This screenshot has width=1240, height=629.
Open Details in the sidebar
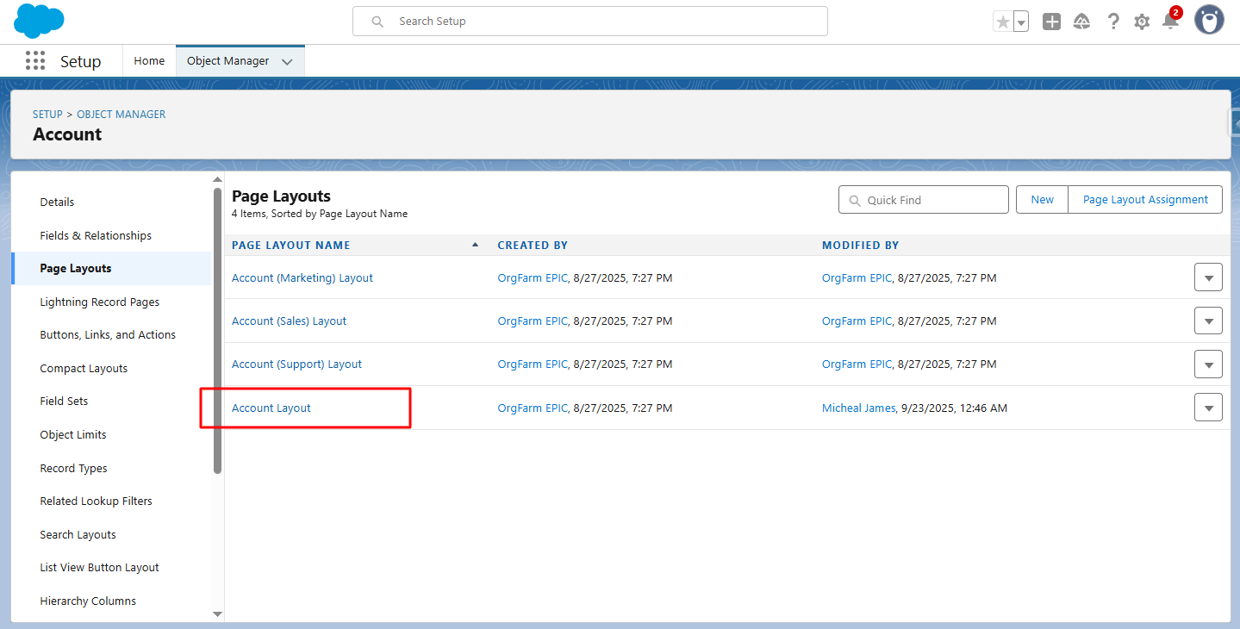[57, 202]
